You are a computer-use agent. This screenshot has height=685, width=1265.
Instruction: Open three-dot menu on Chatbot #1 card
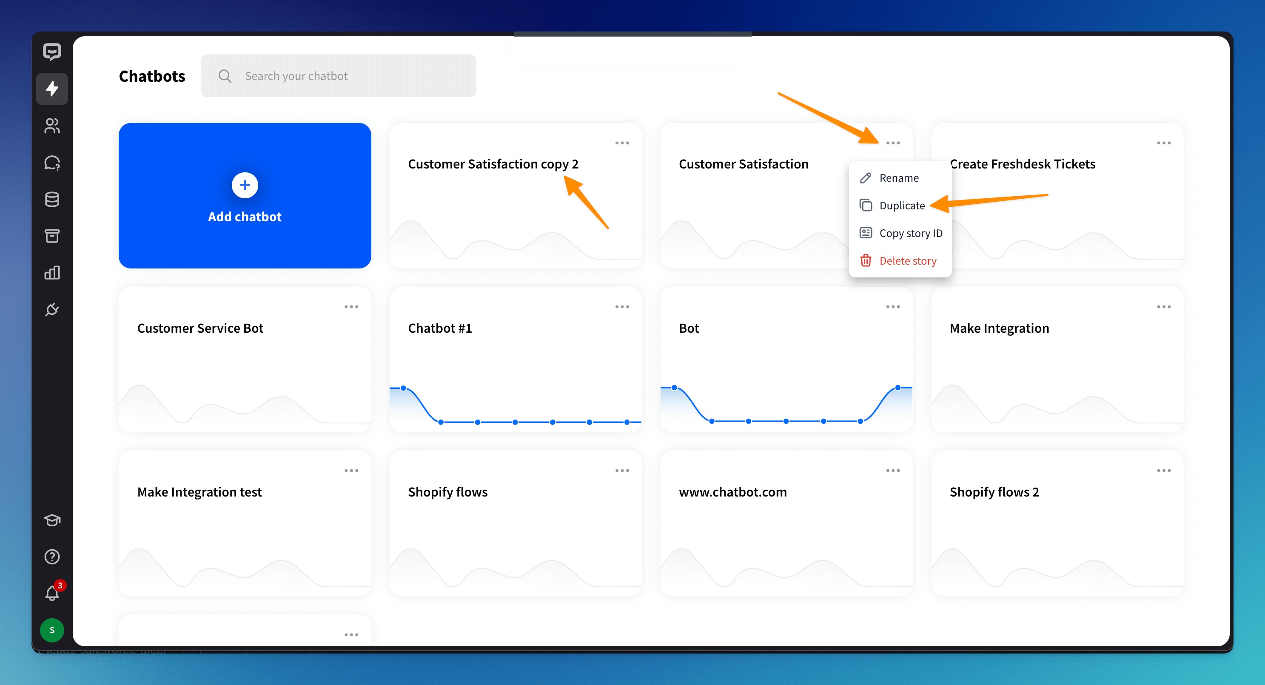point(622,307)
